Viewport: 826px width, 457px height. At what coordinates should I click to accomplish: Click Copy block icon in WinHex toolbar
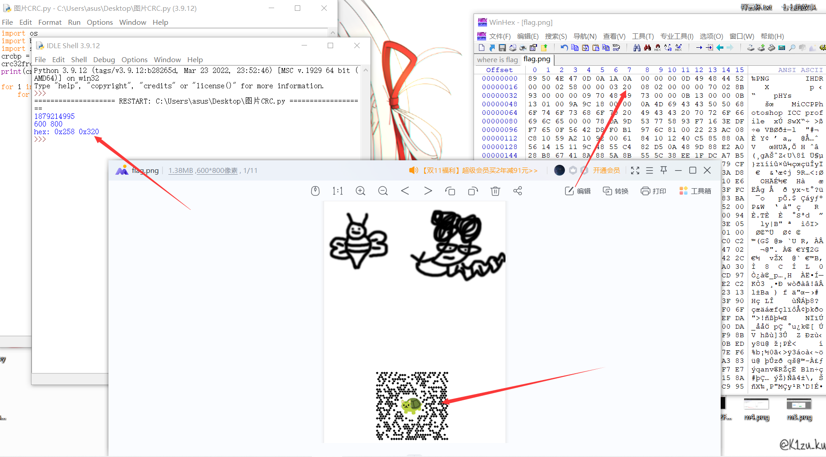point(575,48)
